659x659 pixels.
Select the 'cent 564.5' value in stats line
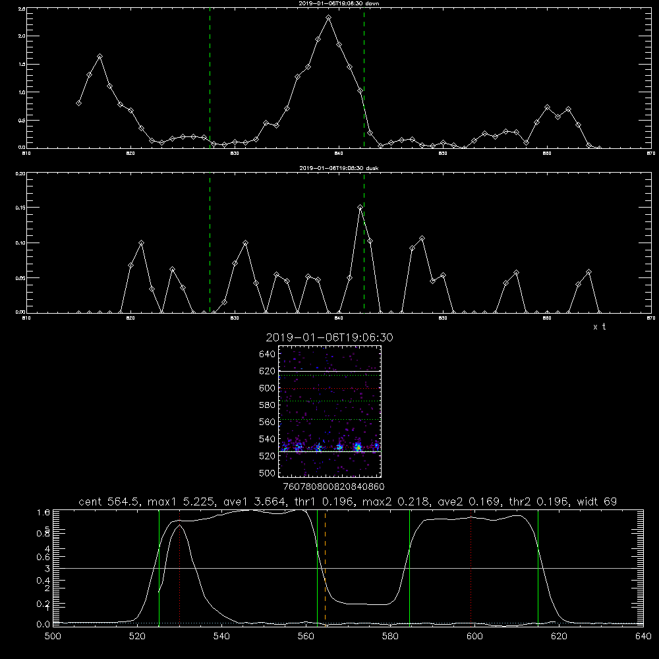click(108, 501)
